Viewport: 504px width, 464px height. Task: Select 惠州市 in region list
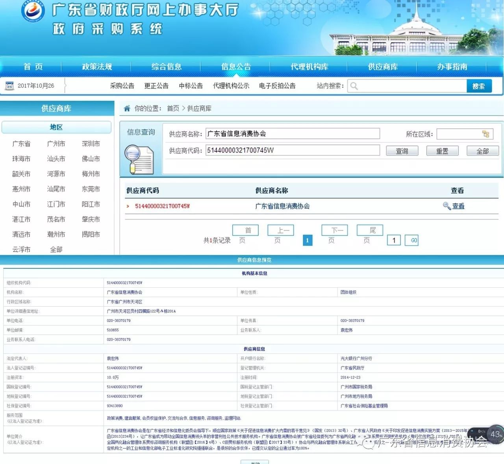[21, 189]
